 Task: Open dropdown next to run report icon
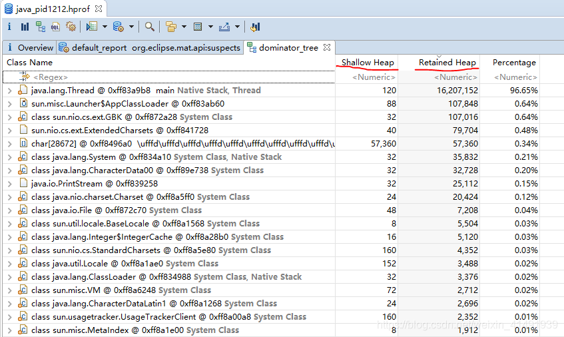pyautogui.click(x=105, y=27)
